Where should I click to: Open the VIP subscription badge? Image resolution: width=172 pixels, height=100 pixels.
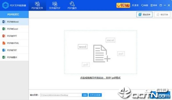123,5
